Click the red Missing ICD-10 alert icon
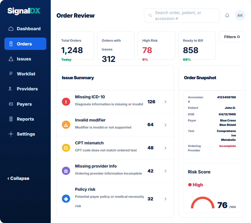Viewport: 251px width, 223px height. 66,102
